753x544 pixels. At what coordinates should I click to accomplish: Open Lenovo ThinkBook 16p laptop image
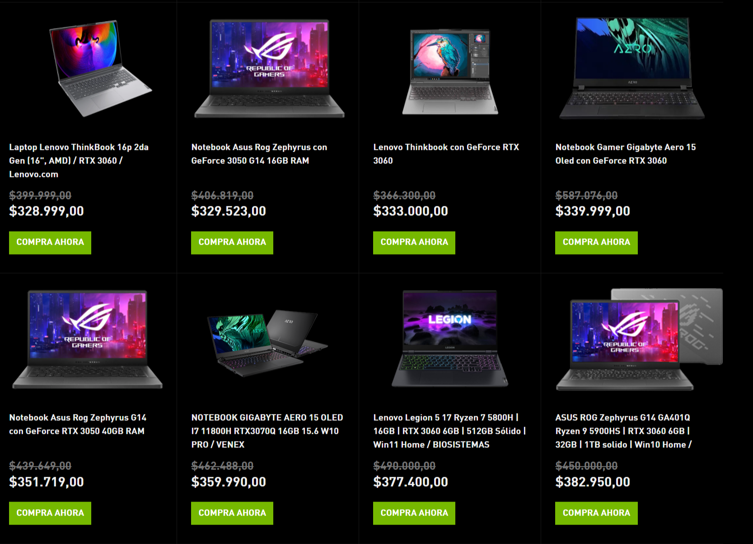100,68
